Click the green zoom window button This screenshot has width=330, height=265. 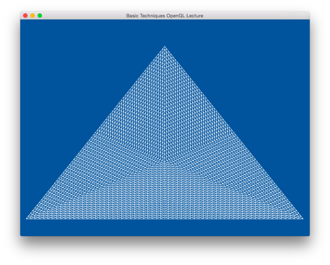coord(40,16)
